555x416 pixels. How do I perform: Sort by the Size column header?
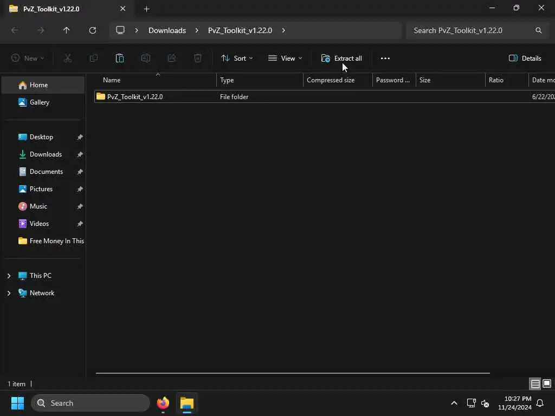(450, 80)
